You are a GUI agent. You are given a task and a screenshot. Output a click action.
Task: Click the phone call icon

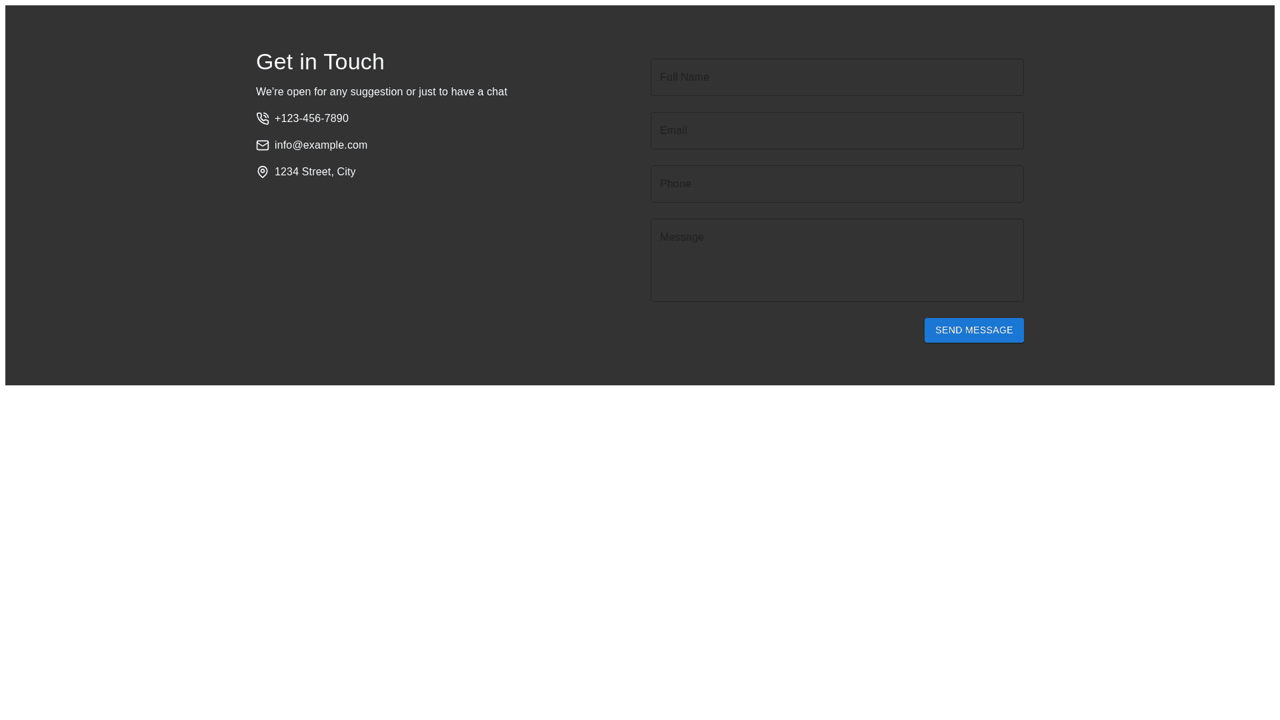(x=263, y=119)
